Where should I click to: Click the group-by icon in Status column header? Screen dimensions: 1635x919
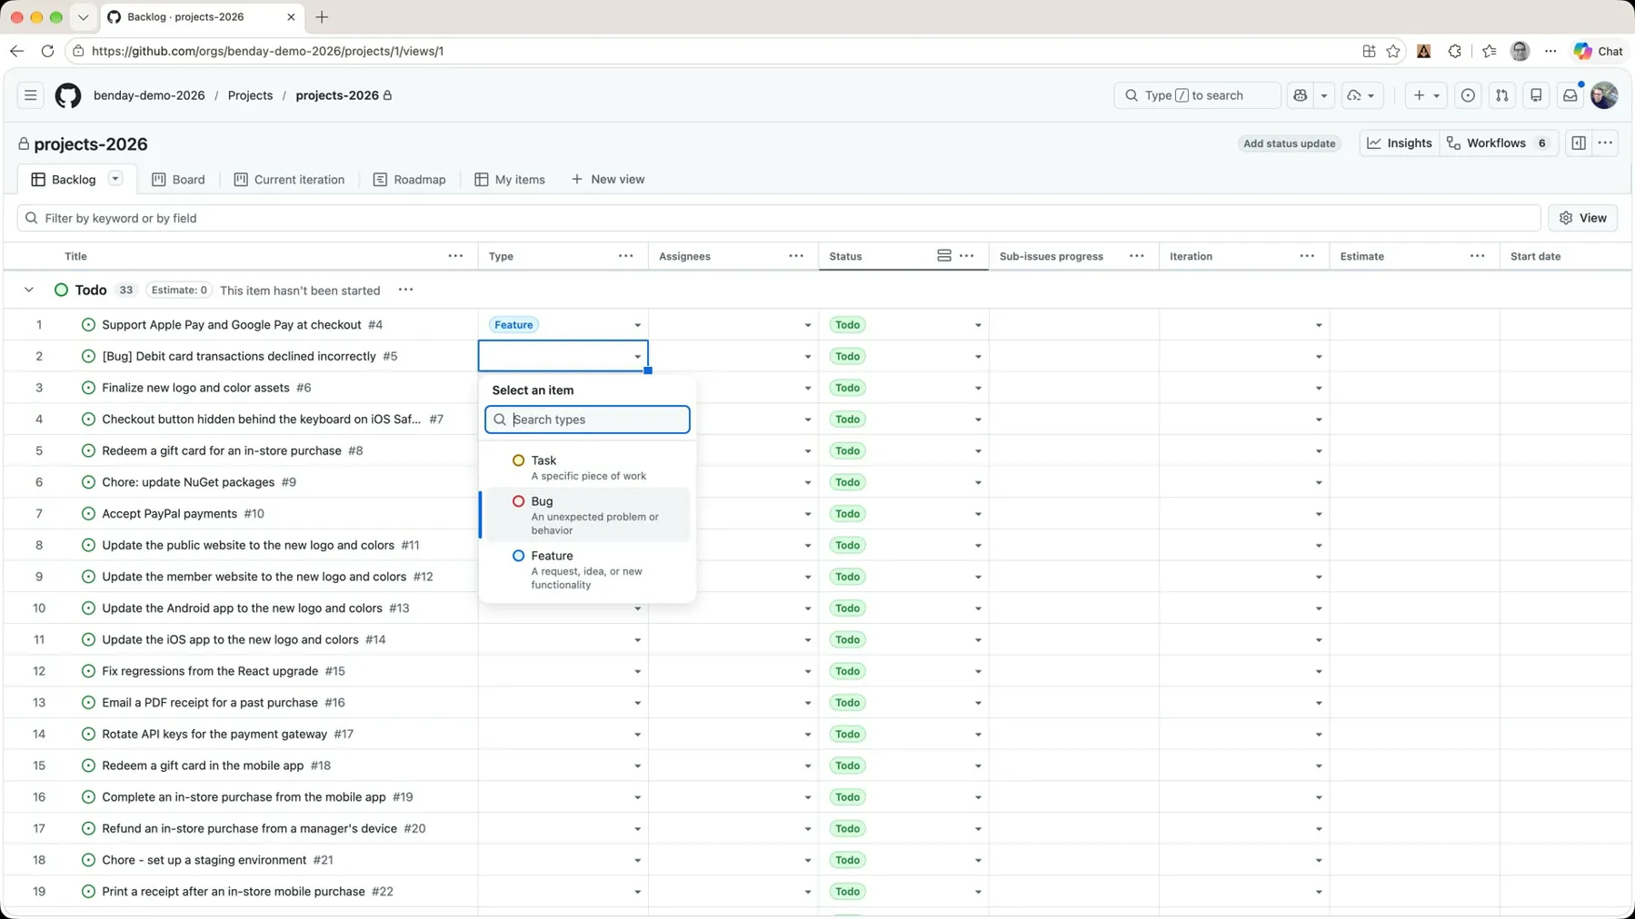pos(944,256)
